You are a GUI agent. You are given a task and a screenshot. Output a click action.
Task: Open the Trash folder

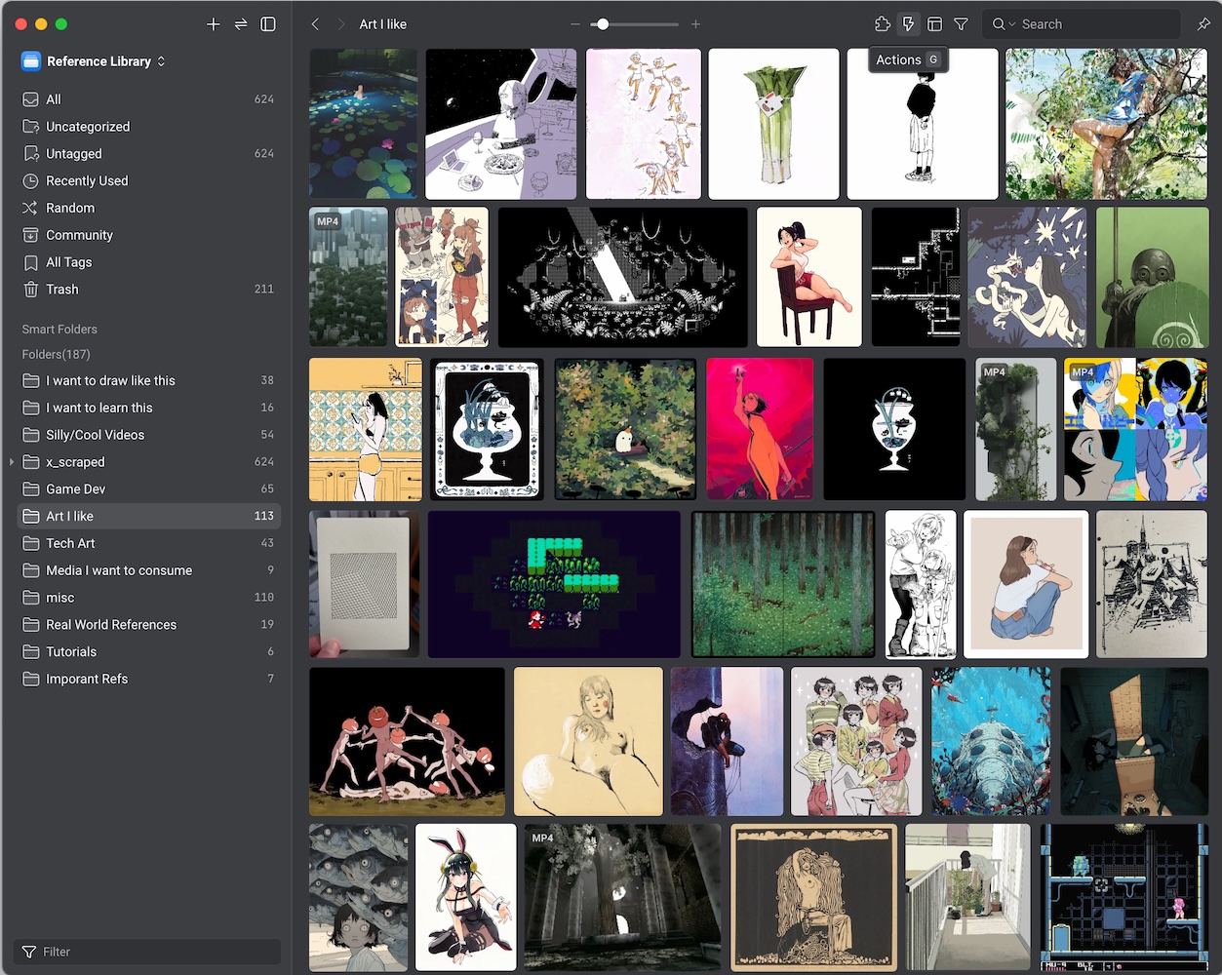click(63, 289)
